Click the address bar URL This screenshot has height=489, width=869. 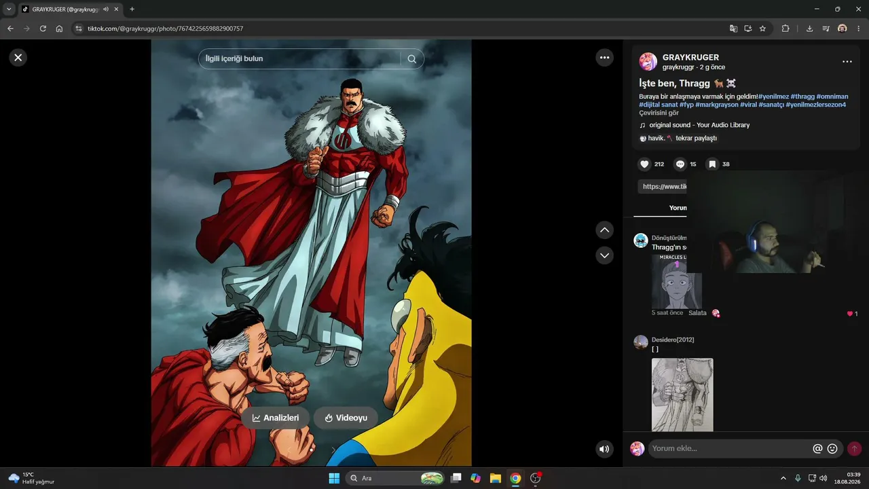(x=166, y=29)
